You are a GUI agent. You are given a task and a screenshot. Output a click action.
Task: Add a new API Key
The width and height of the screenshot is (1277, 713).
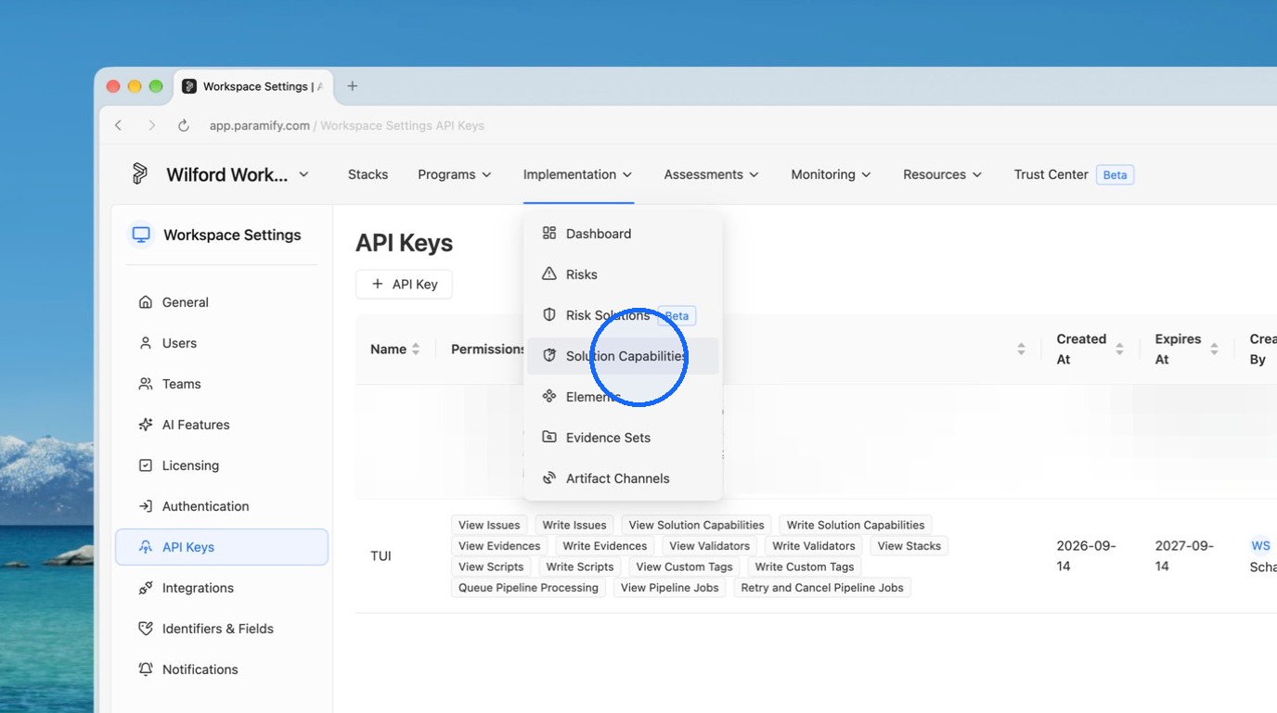tap(404, 285)
